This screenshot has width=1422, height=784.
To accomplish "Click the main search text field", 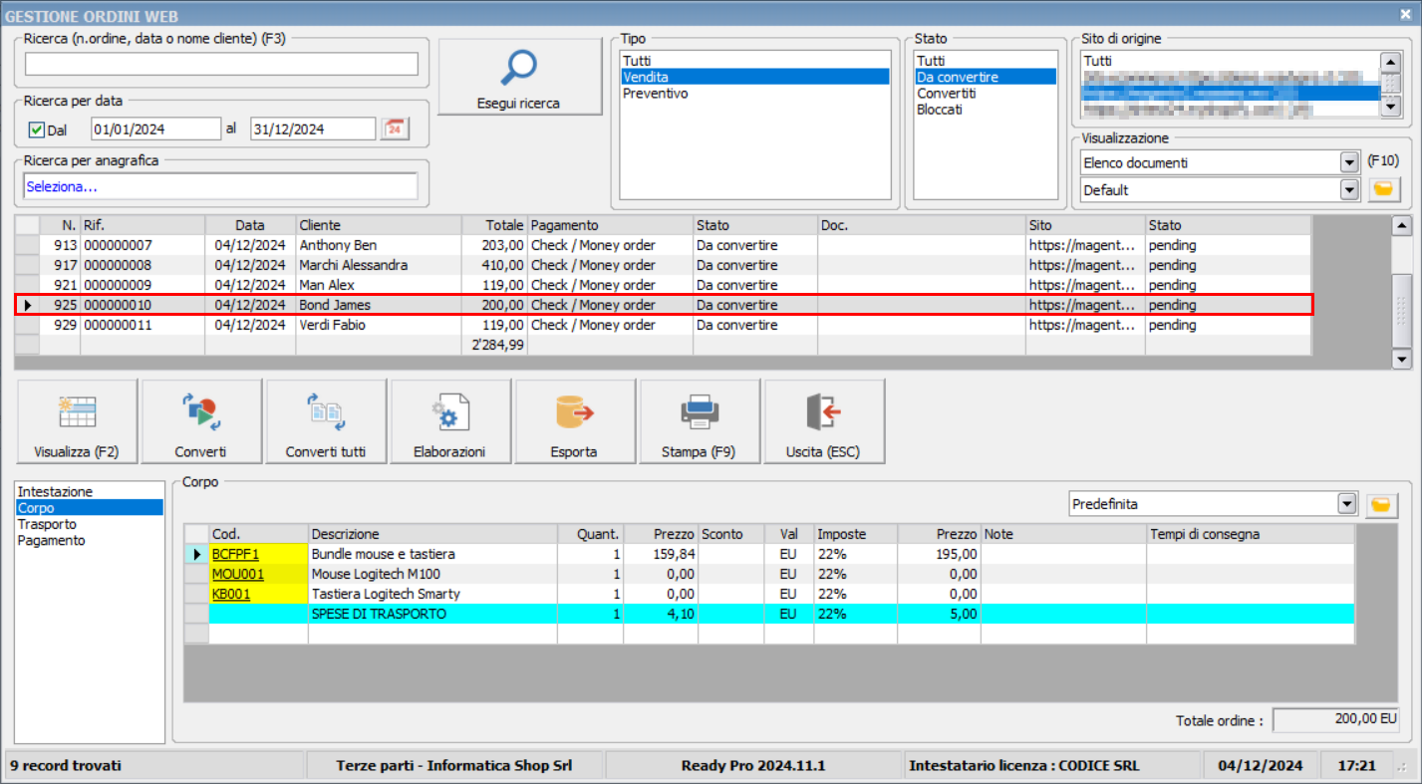I will click(x=221, y=64).
